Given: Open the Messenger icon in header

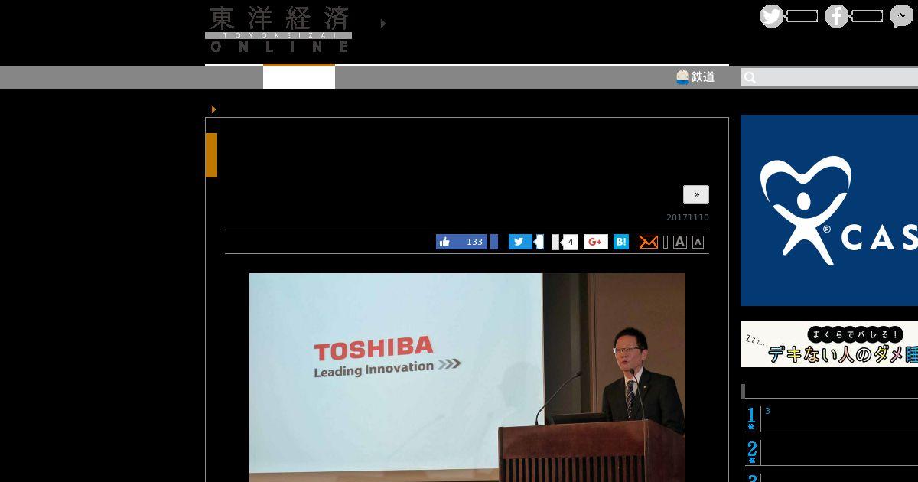Looking at the screenshot, I should [902, 16].
